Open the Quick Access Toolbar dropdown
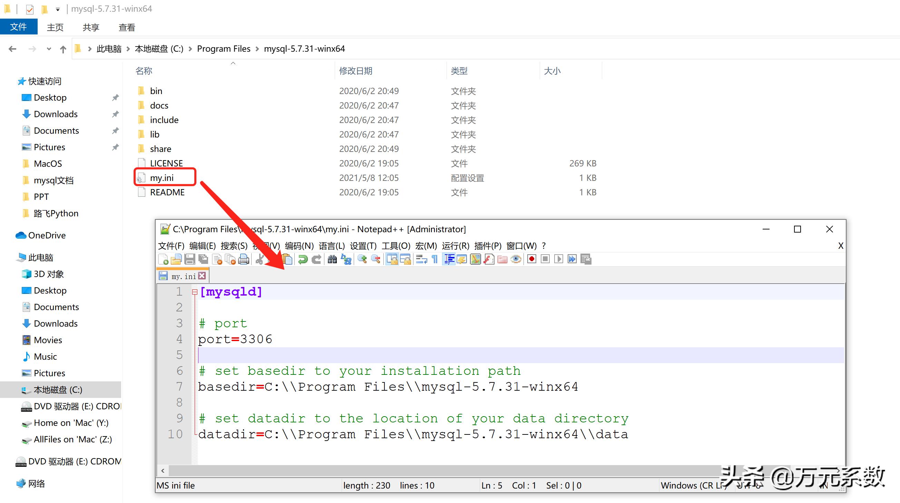900x503 pixels. pos(57,9)
